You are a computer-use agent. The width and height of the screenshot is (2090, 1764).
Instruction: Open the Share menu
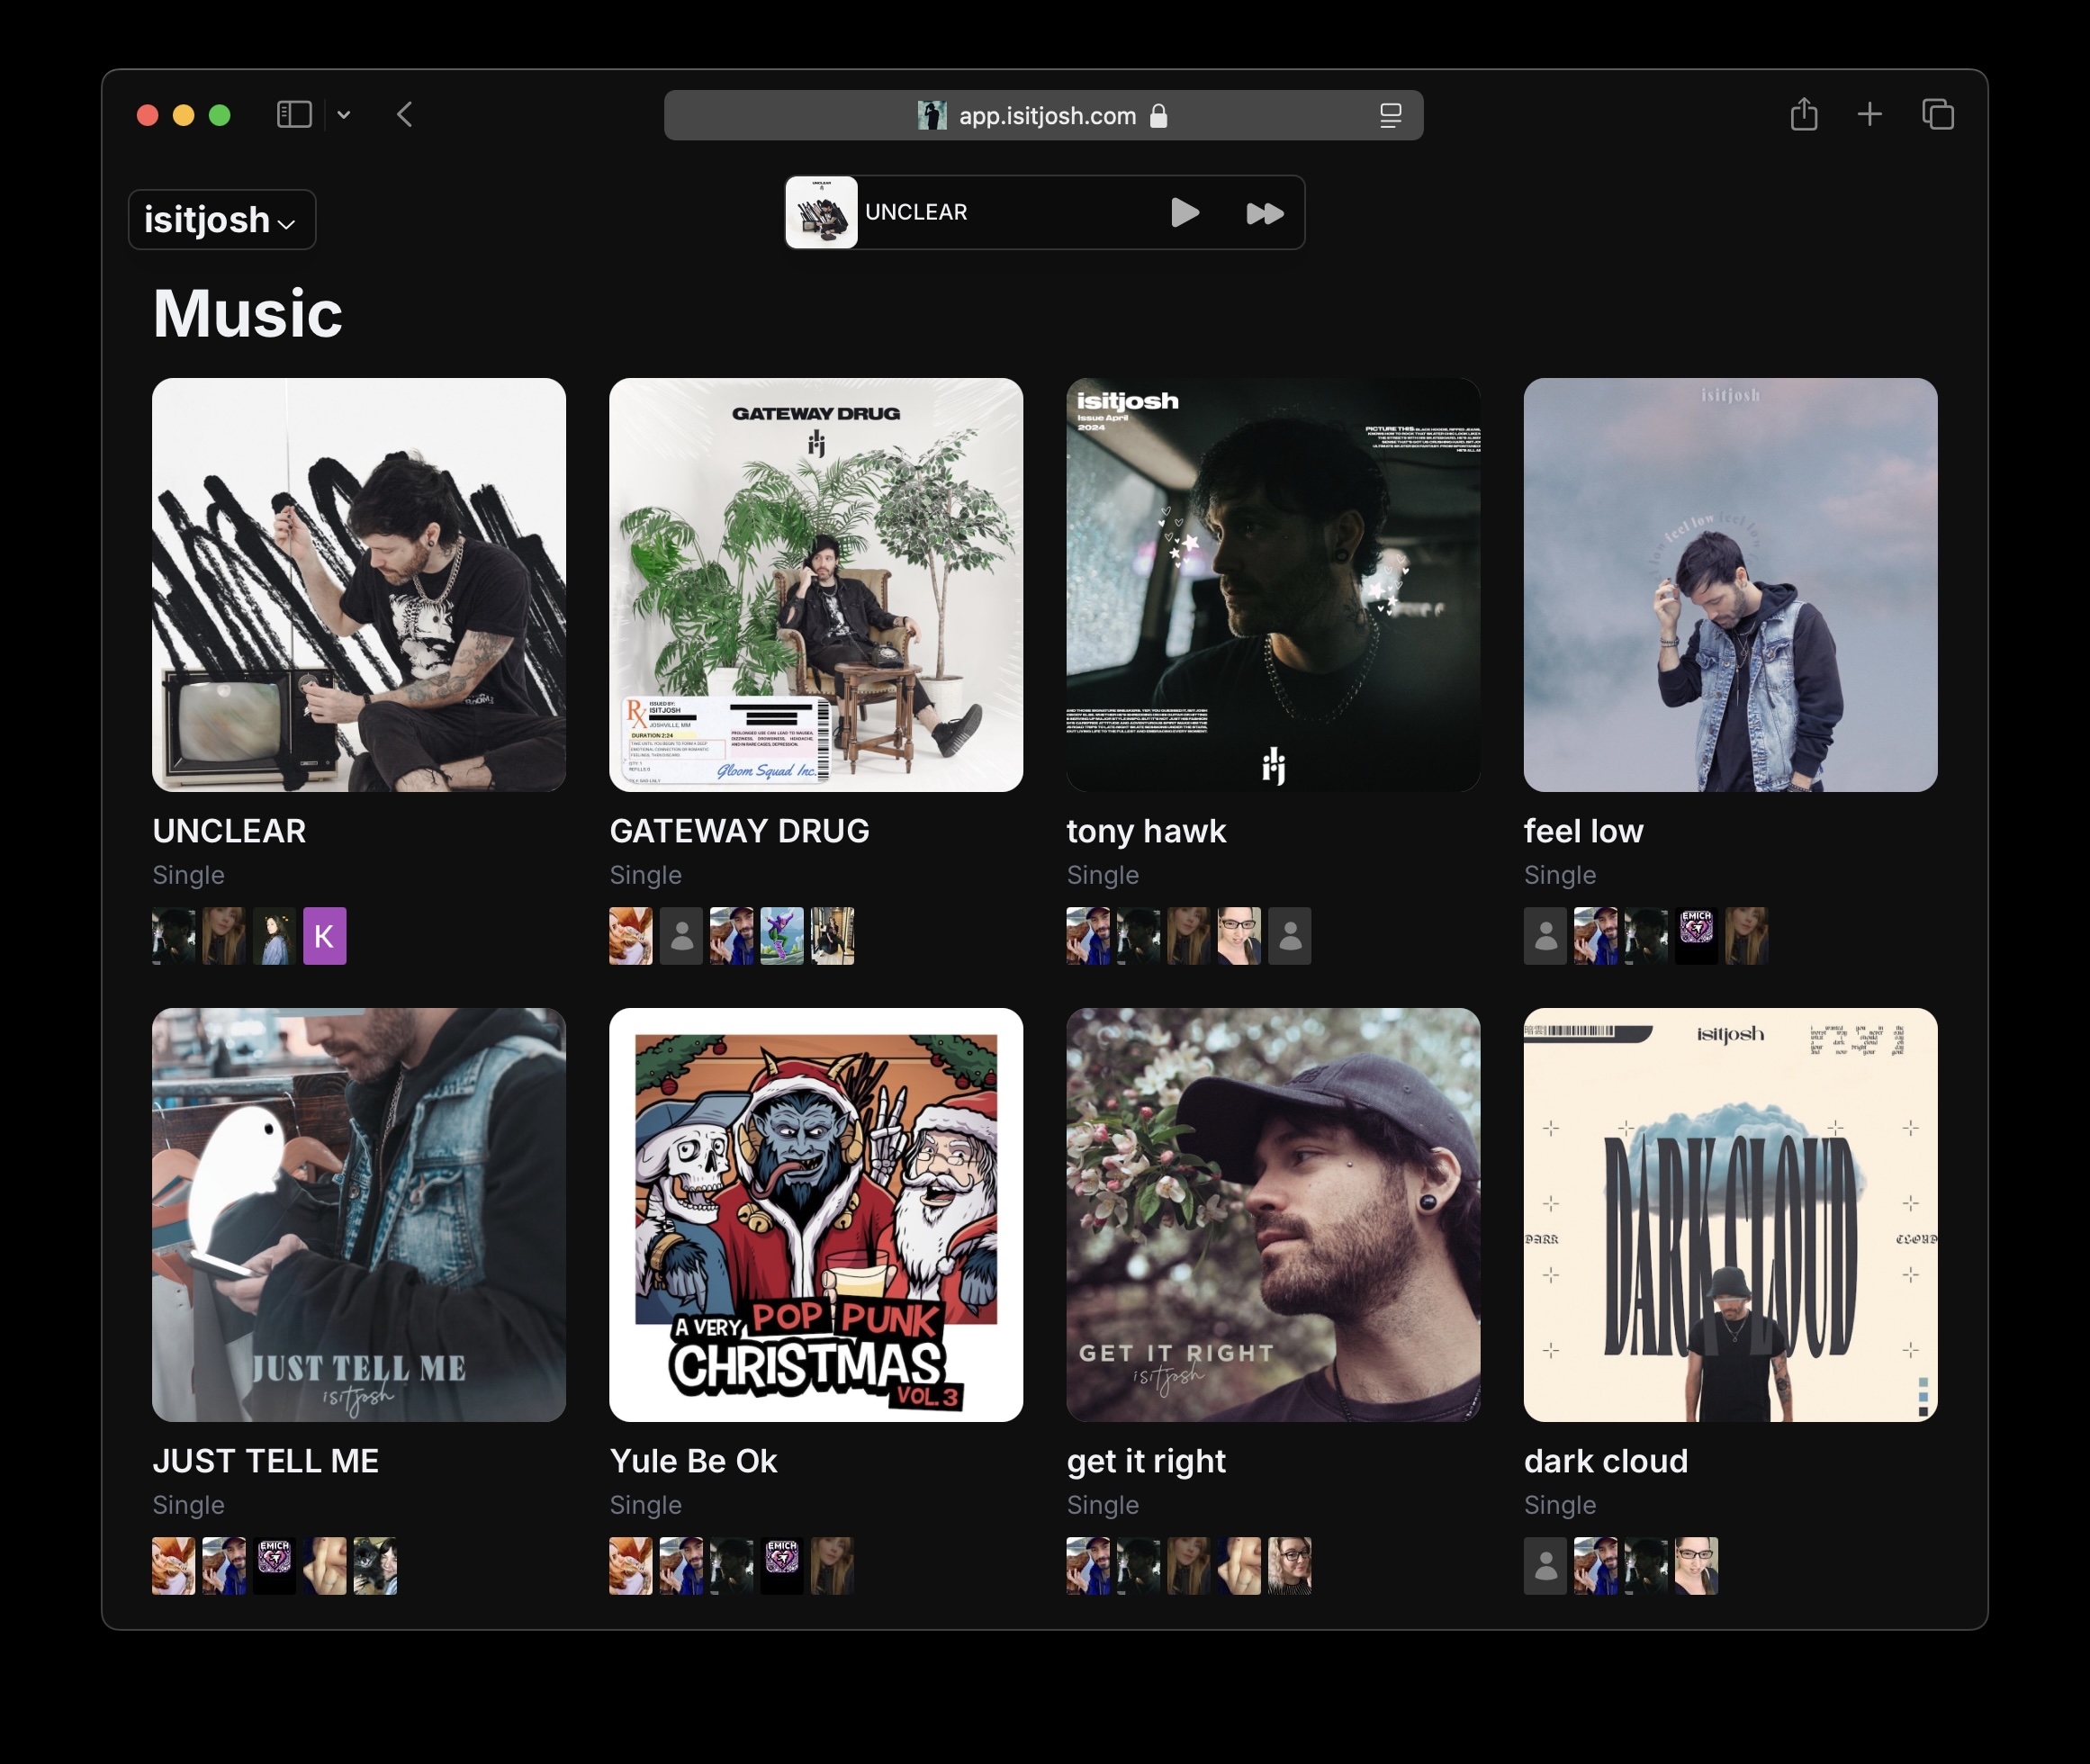(1804, 114)
